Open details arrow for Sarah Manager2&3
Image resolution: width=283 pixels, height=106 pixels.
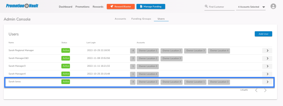(267, 58)
